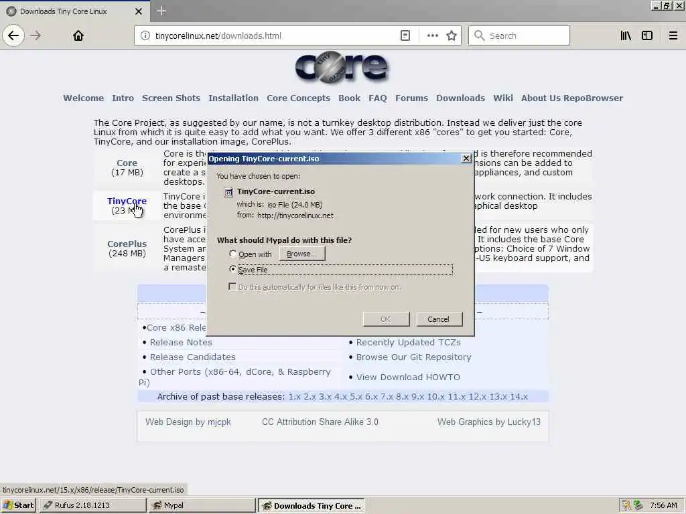This screenshot has width=686, height=514.
Task: Open the Core Concepts navigation item
Action: tap(298, 98)
